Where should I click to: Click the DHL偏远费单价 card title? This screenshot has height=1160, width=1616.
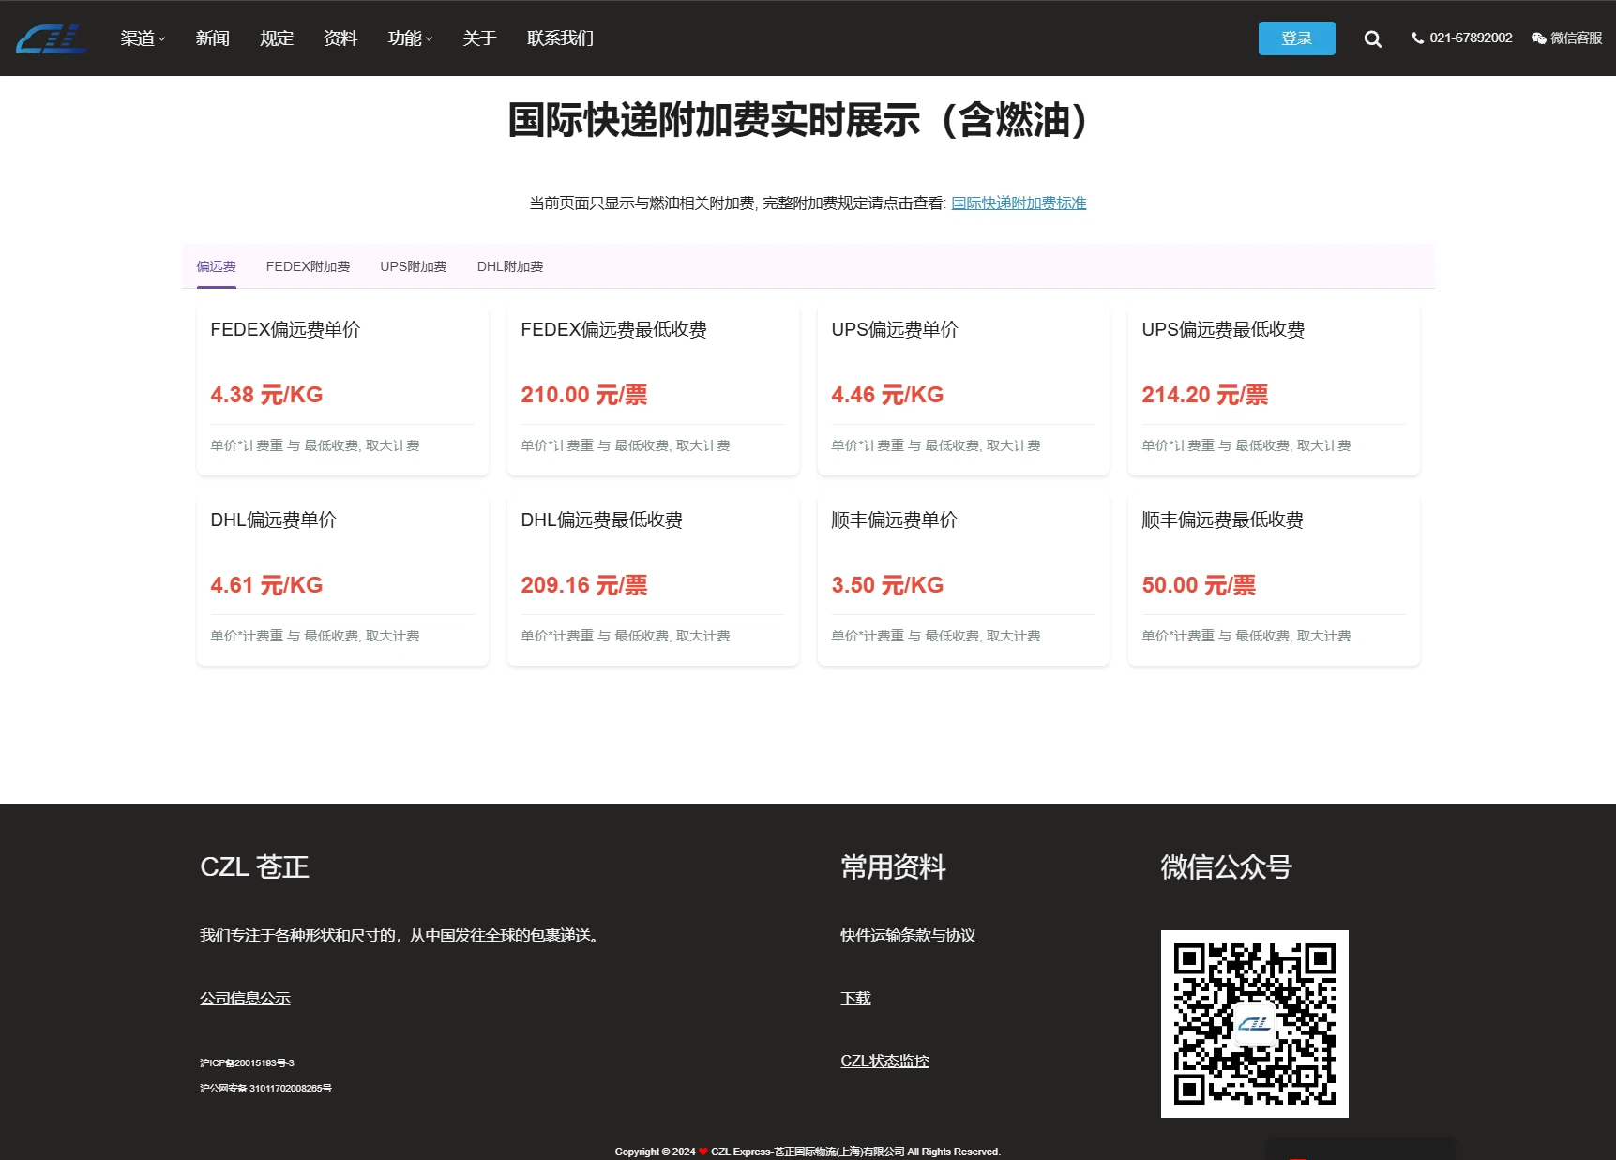click(273, 520)
